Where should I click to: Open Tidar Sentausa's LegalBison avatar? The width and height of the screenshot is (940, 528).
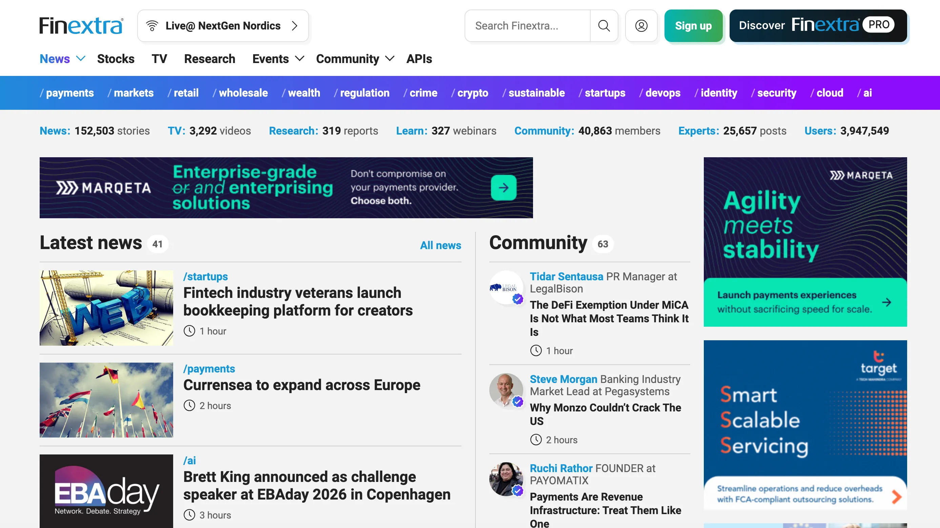click(x=506, y=287)
